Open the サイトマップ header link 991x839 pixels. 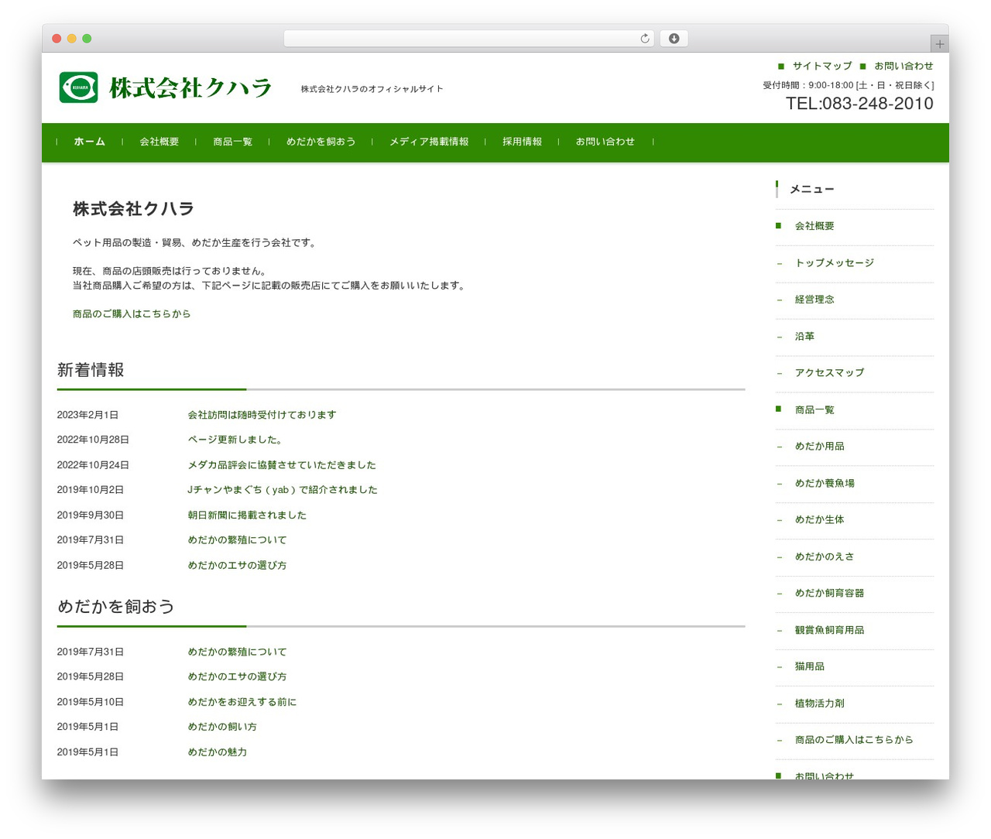822,67
